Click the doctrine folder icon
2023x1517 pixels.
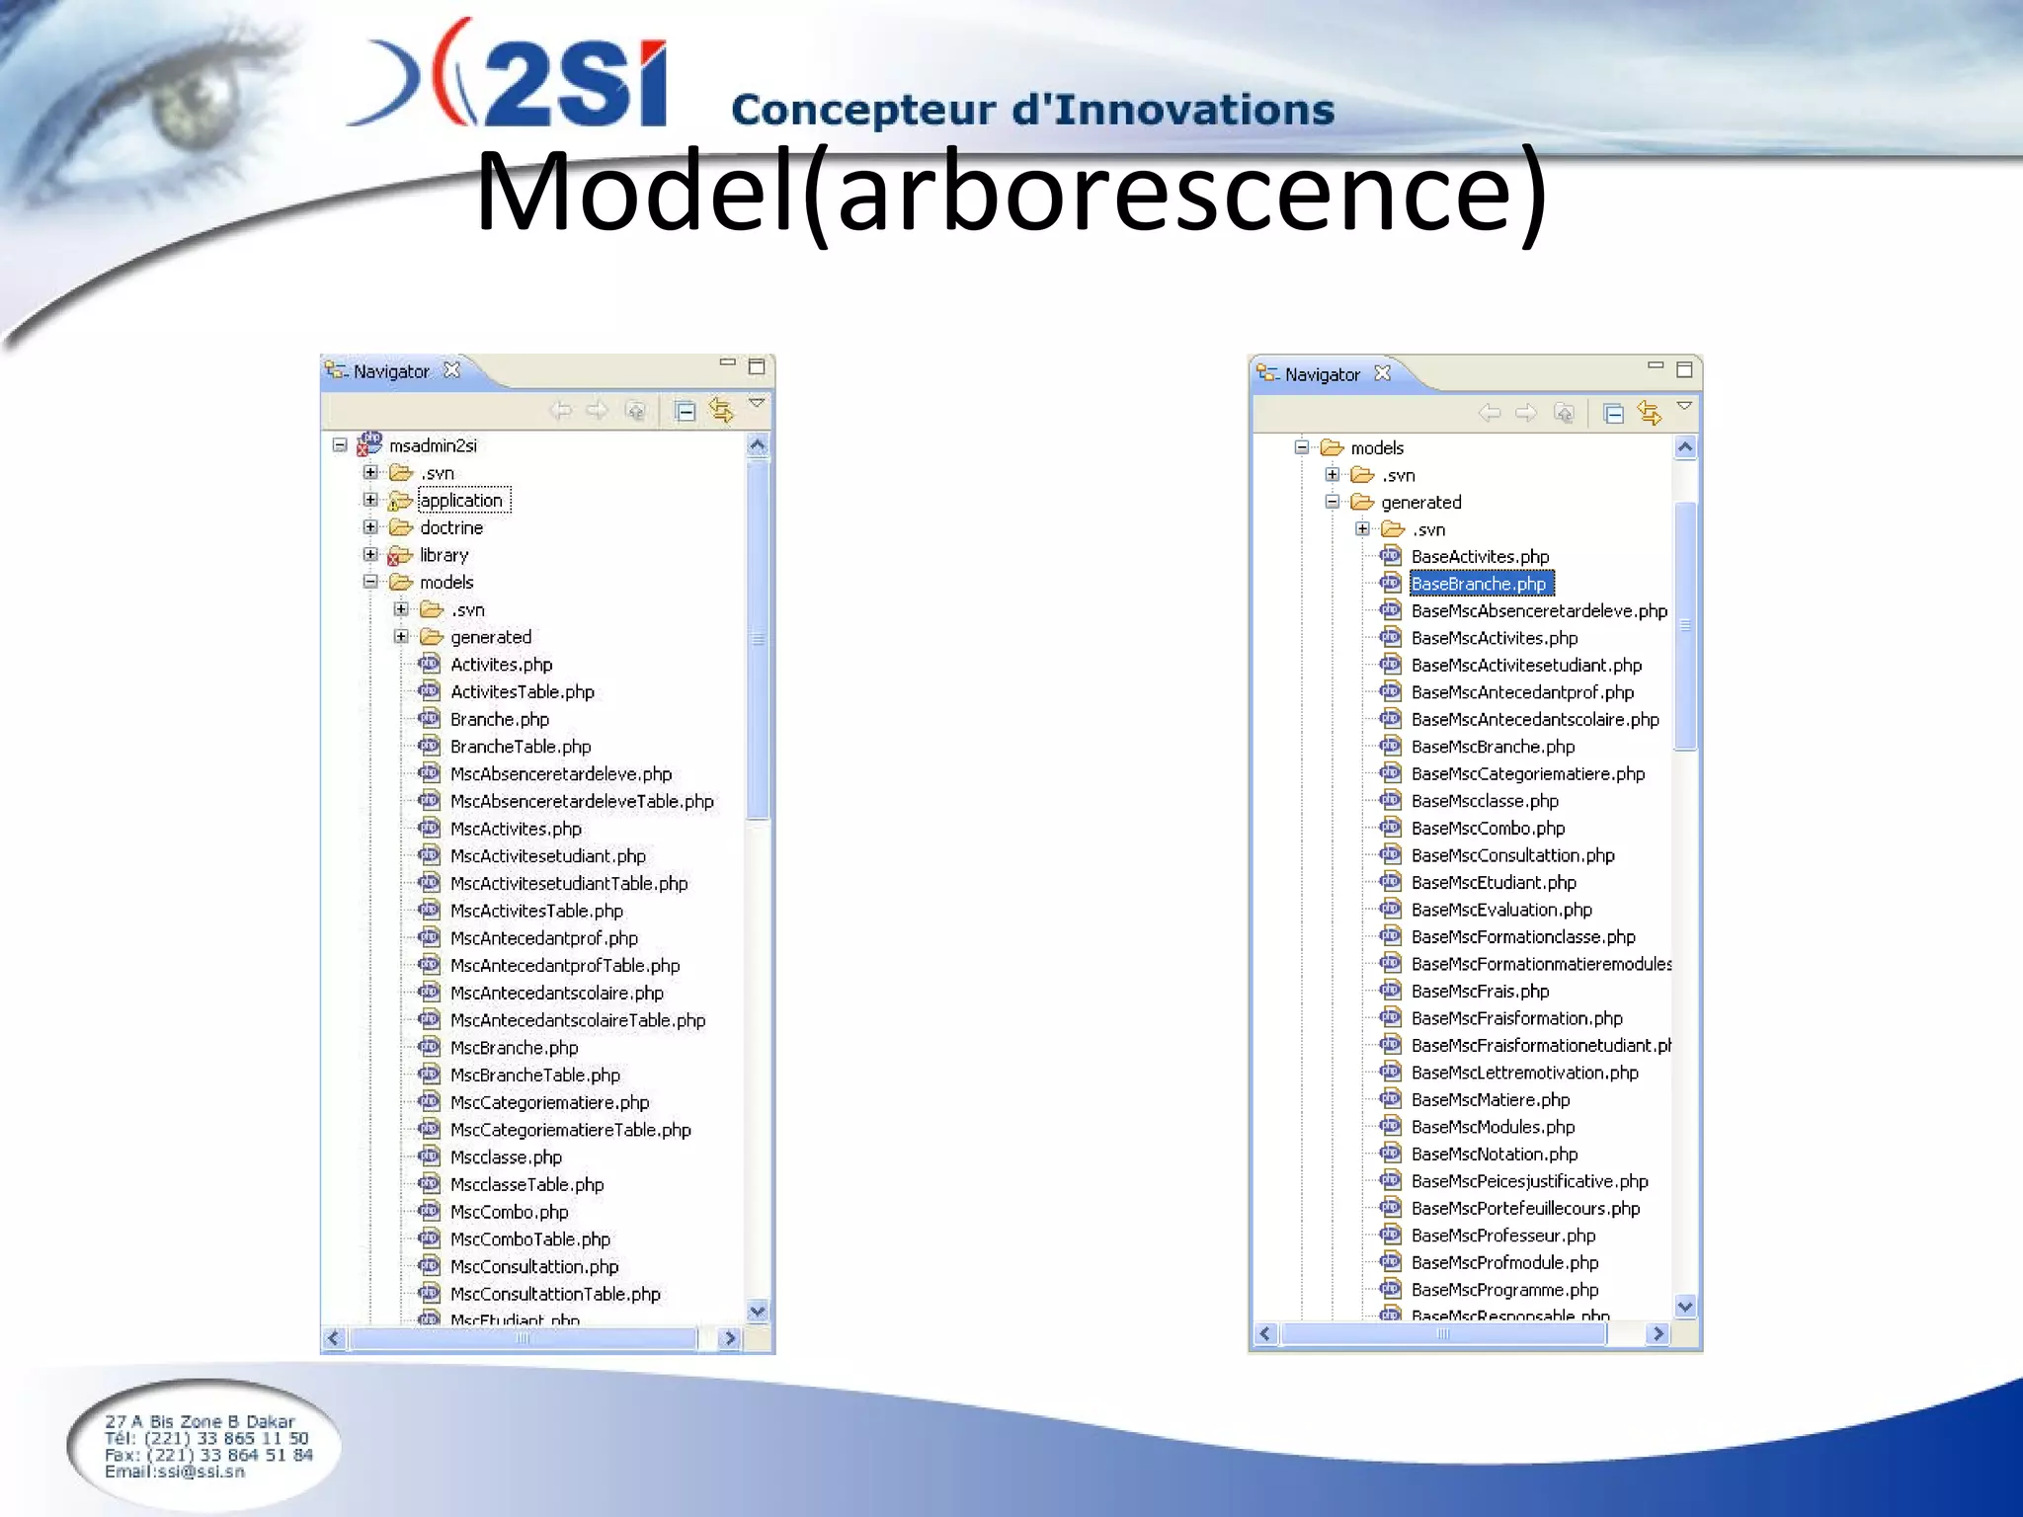pos(401,527)
